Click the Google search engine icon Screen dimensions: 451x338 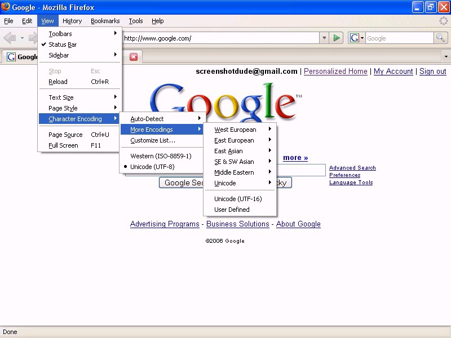coord(355,38)
